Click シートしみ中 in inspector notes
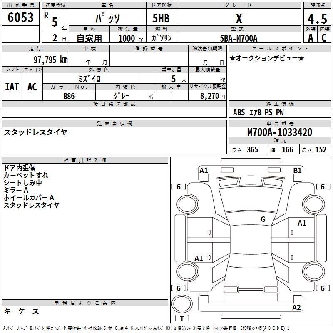Viewport: 333px width, 333px height. click(x=23, y=182)
